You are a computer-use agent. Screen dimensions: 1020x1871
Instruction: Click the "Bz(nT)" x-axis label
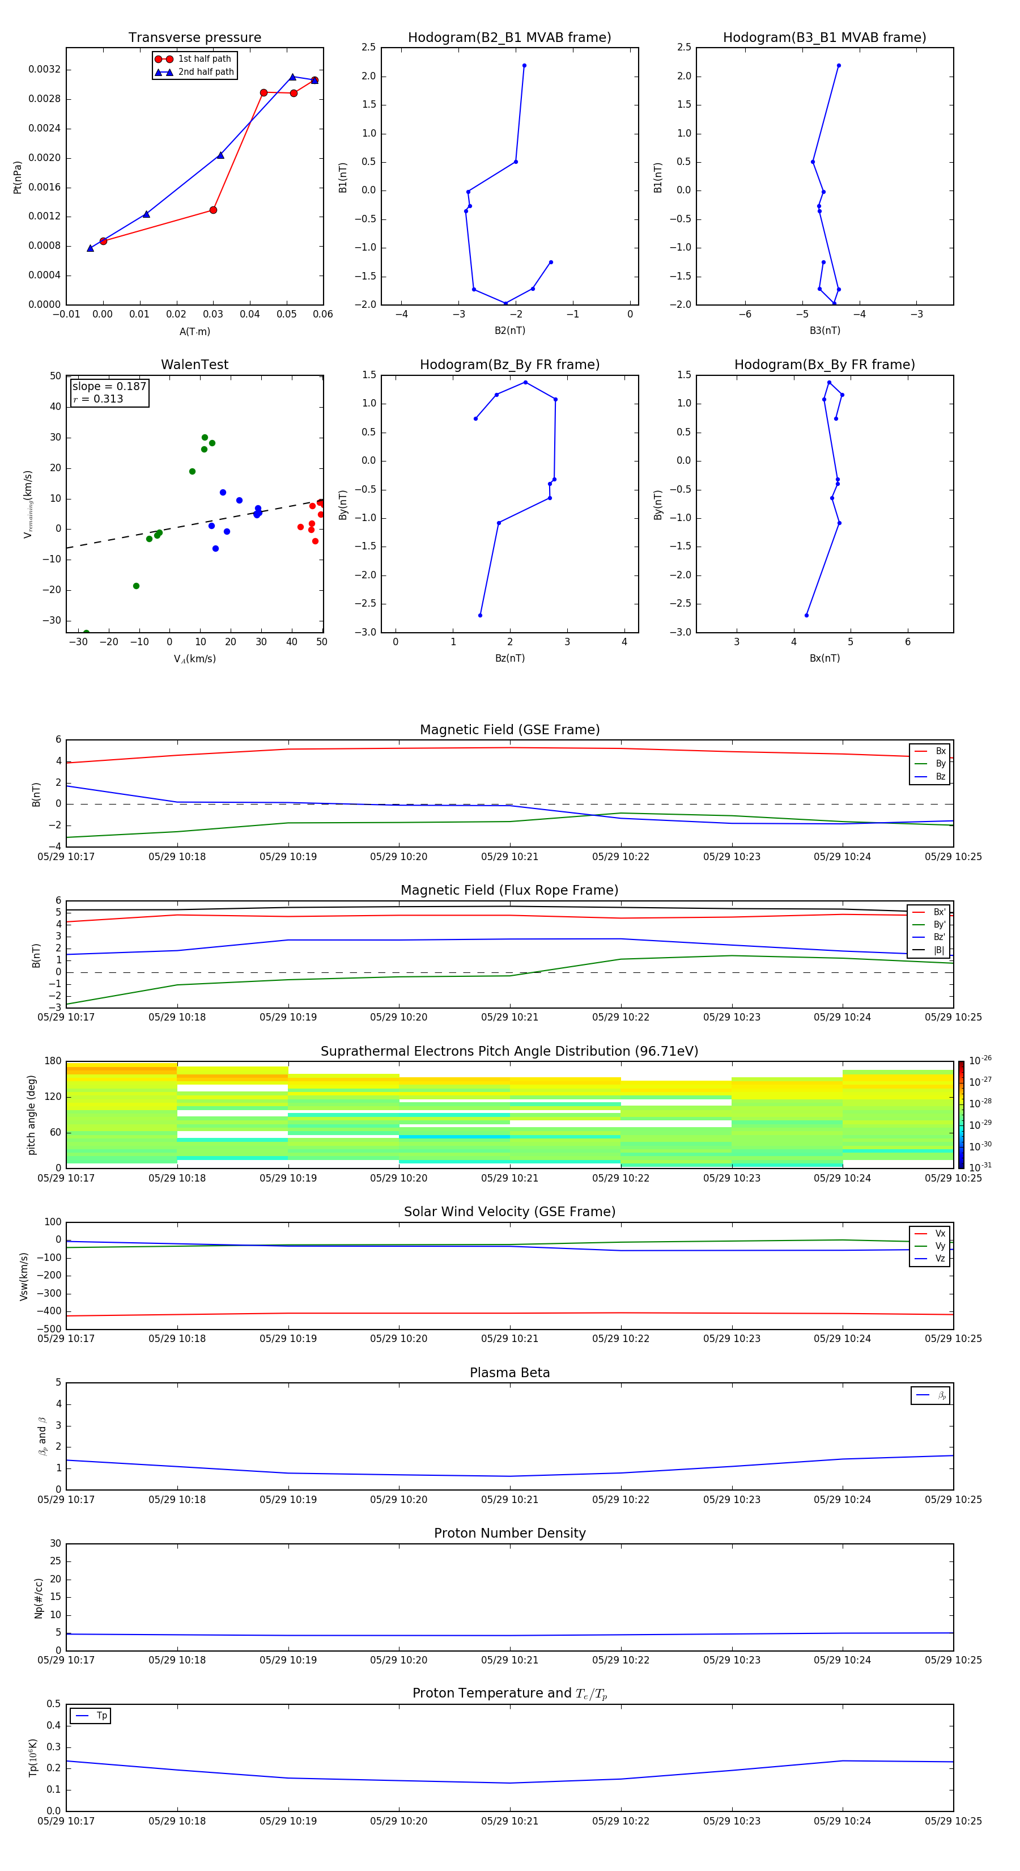[509, 658]
